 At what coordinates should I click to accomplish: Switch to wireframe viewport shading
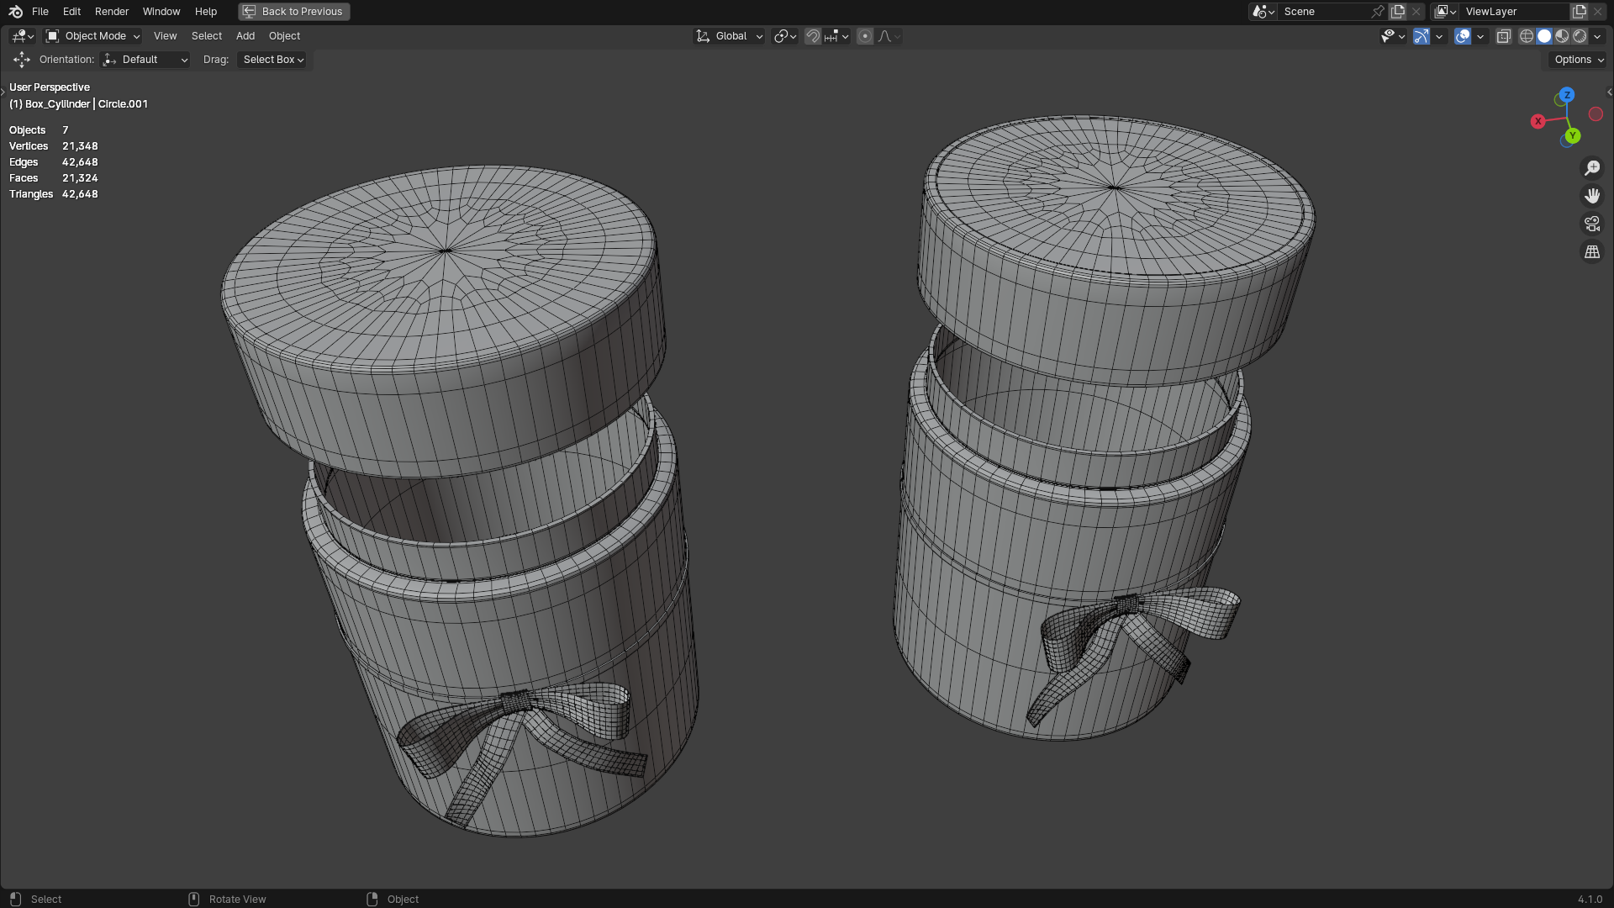[x=1527, y=36]
